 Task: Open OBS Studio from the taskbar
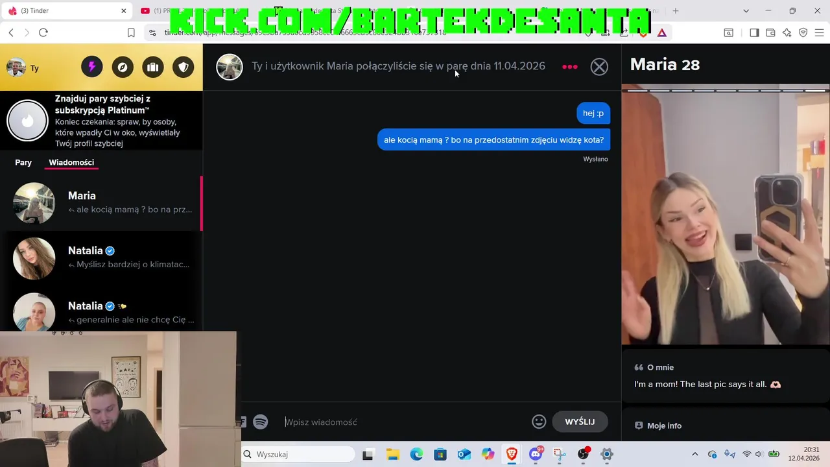pyautogui.click(x=583, y=454)
